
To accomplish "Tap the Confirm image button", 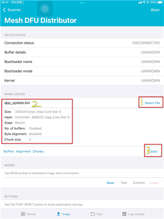I will [139, 183].
